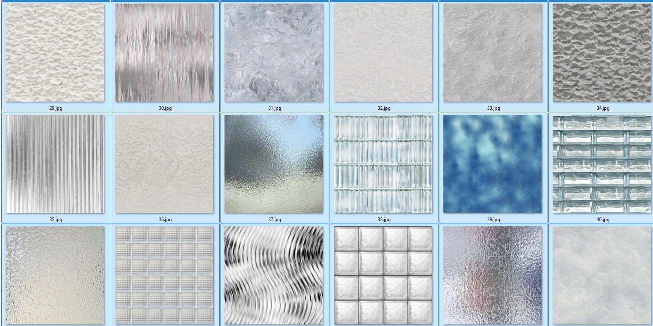Click the 34.jpg dark pebbled glass thumbnail
The height and width of the screenshot is (326, 653).
pyautogui.click(x=602, y=53)
